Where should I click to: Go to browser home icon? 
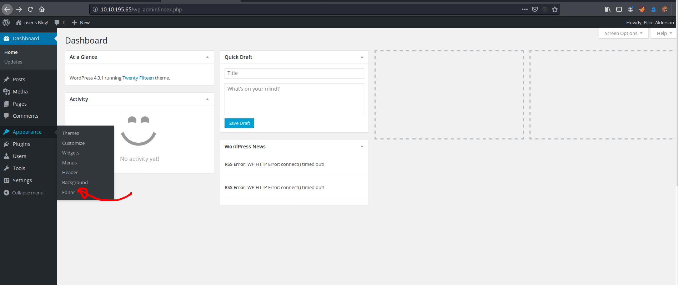[42, 9]
